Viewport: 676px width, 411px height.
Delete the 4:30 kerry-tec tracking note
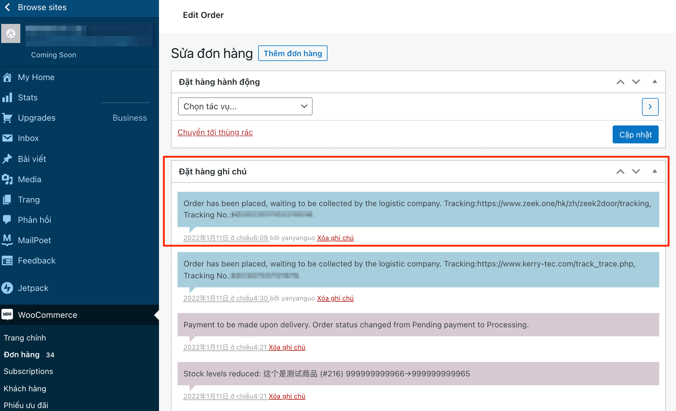[335, 298]
